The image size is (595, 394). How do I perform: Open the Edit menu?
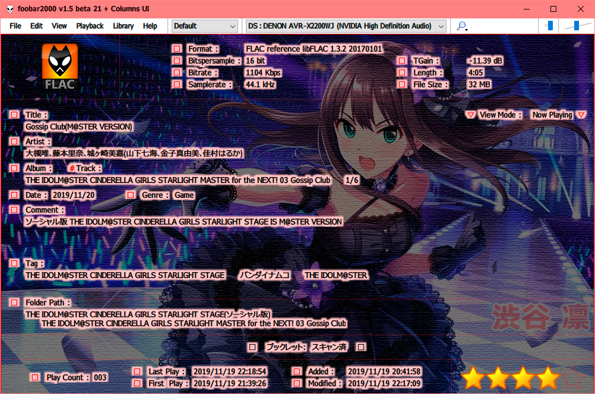click(x=36, y=26)
